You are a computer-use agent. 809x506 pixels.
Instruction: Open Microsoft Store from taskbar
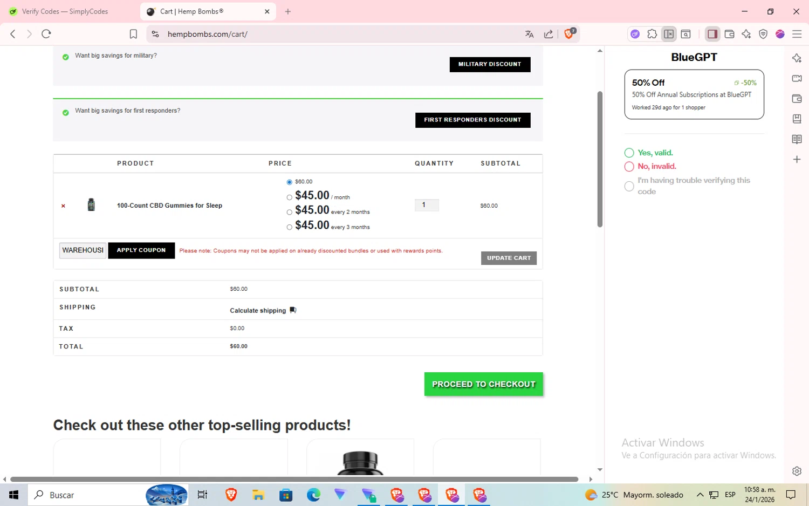tap(285, 495)
